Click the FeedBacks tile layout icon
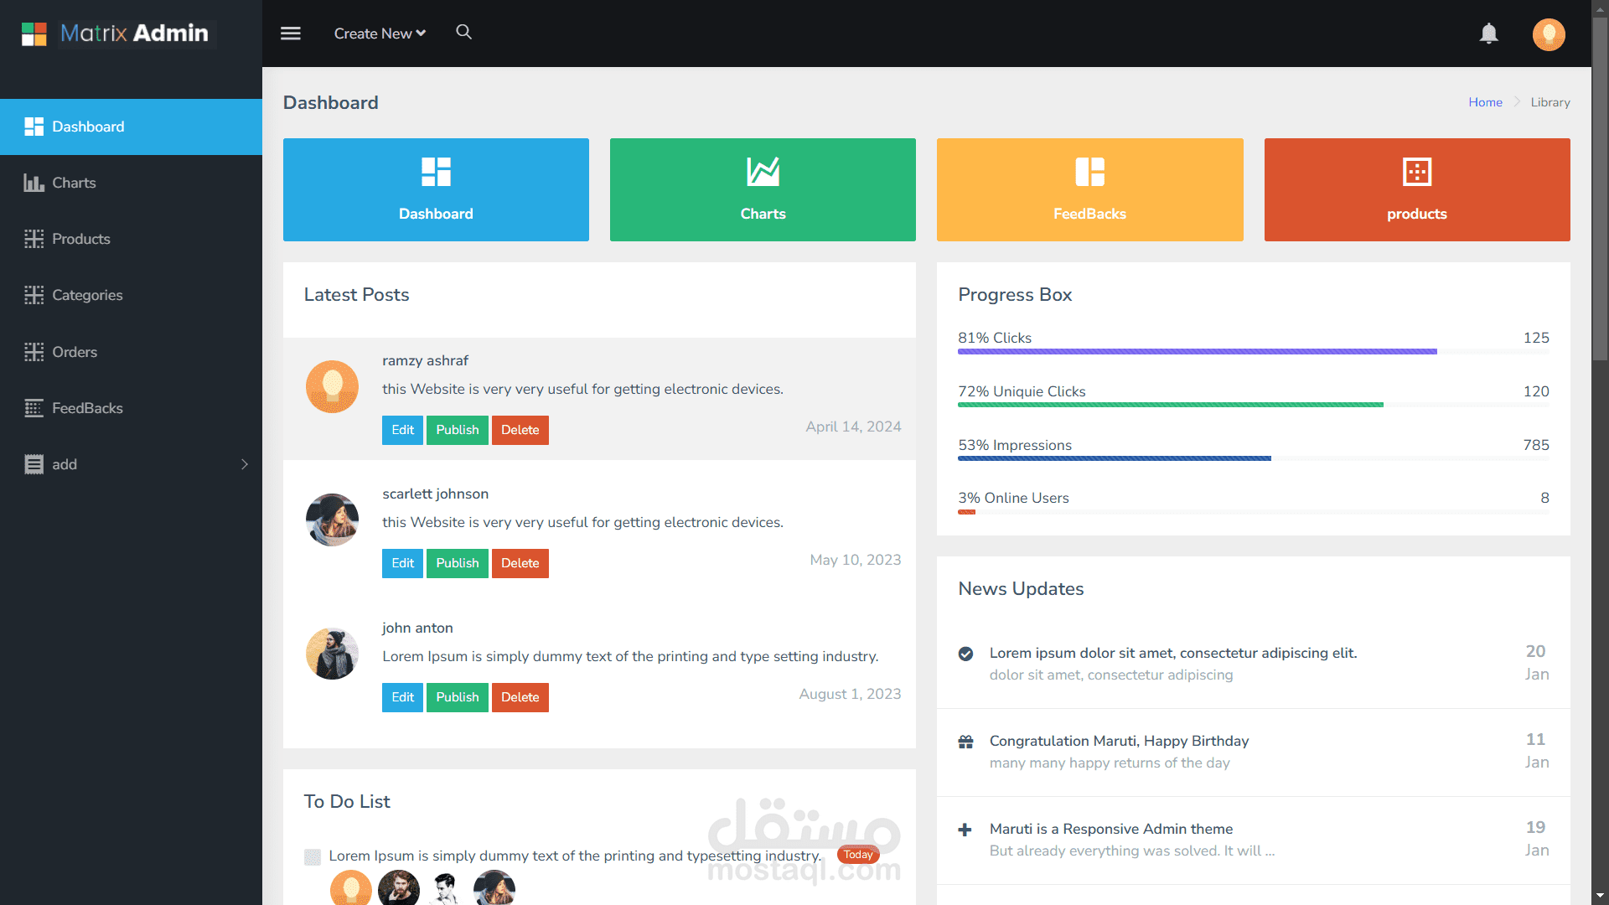Viewport: 1609px width, 905px height. tap(1089, 172)
